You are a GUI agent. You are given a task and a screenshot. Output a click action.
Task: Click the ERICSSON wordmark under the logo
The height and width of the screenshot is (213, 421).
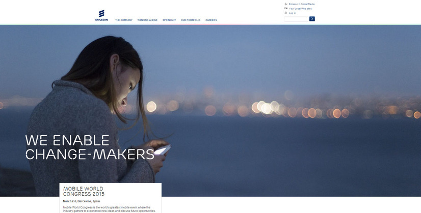pyautogui.click(x=101, y=20)
